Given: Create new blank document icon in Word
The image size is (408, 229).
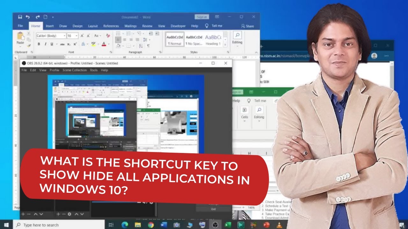Looking at the screenshot, I should pos(46,17).
